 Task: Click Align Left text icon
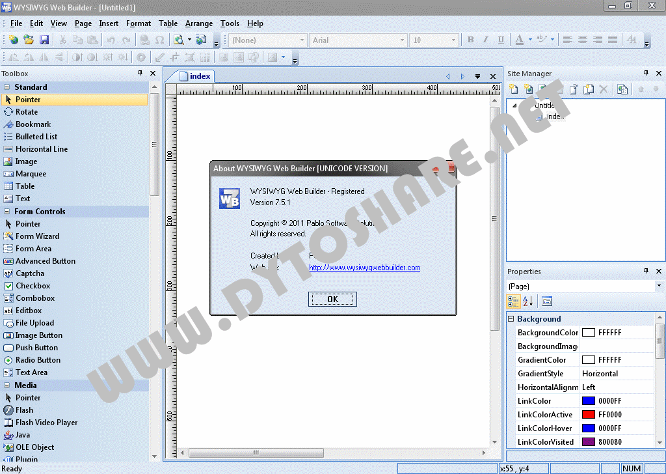pos(567,40)
